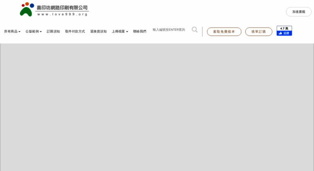Click the 4.7 萬 Facebook follower count
Screen dimensions: 314x171
pos(284,28)
